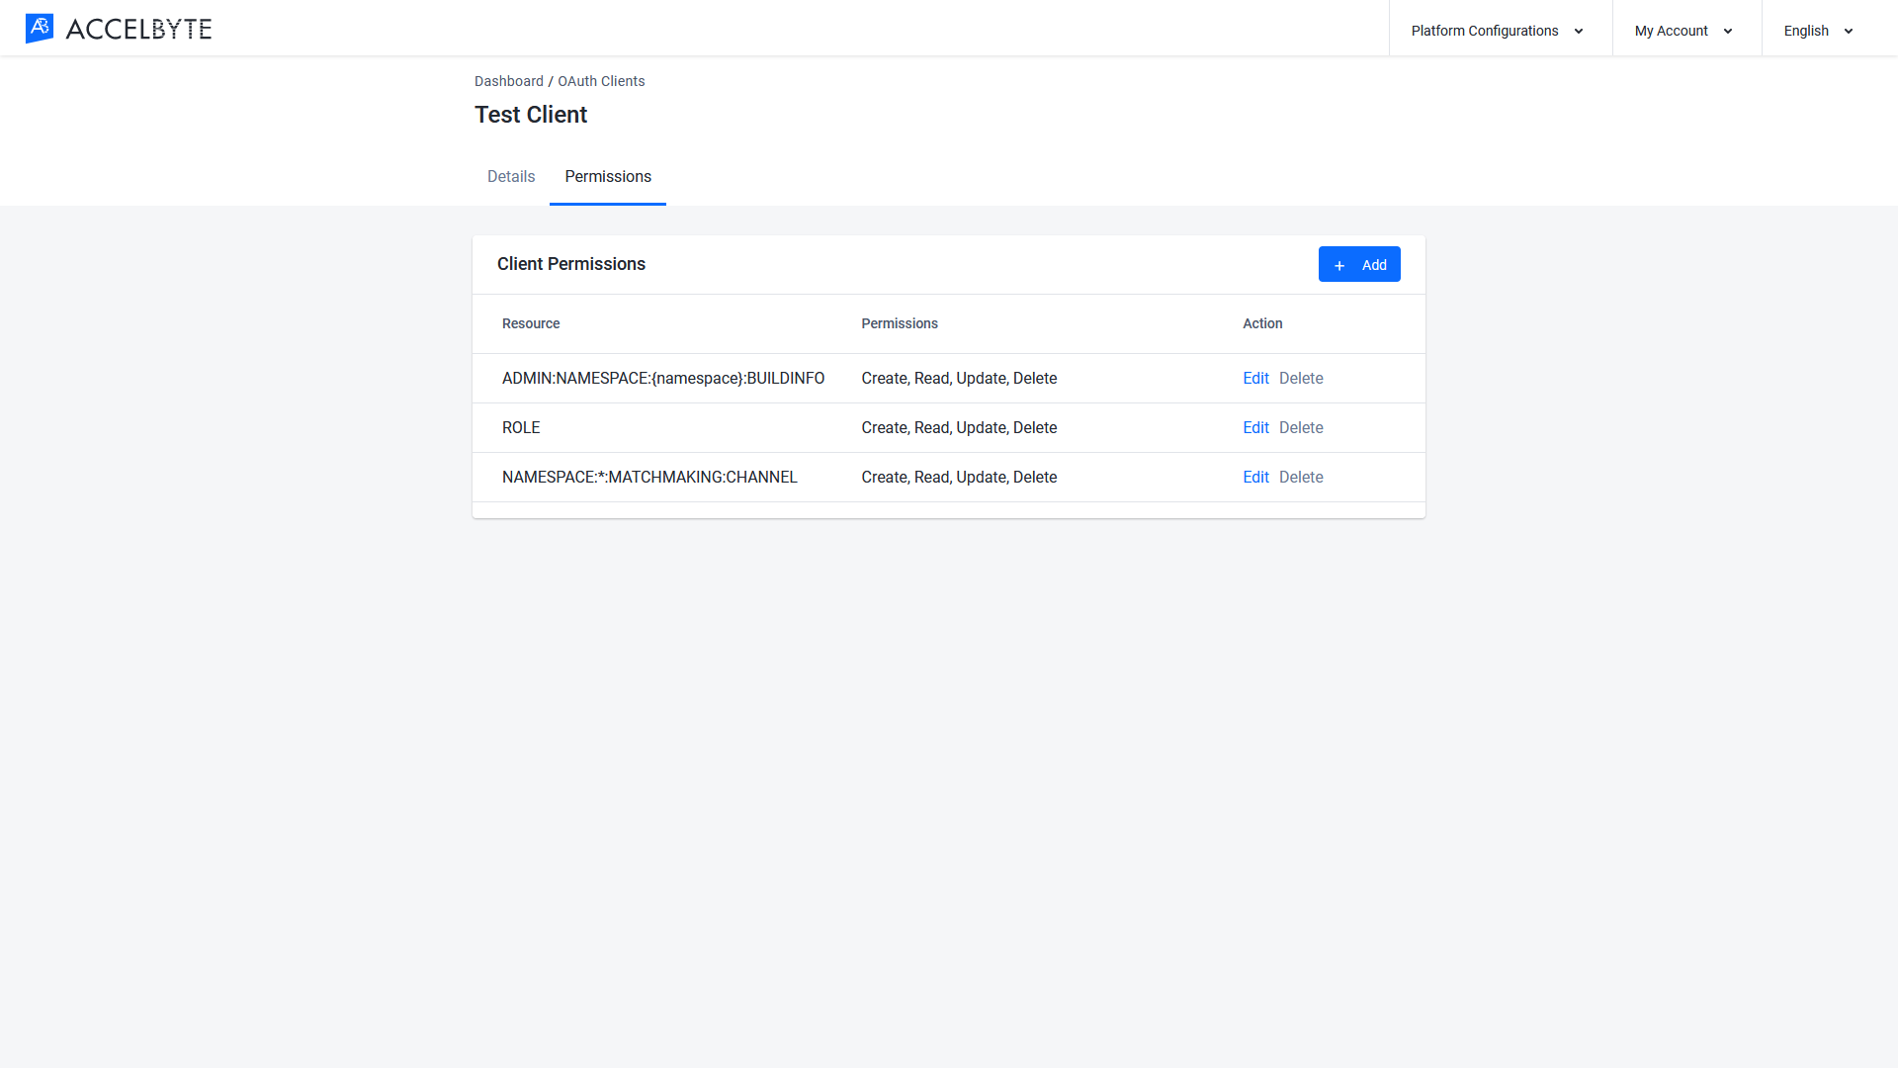Click the NAMESPACE:*:MATCHMAKING:CHANNEL resource cell
This screenshot has width=1898, height=1068.
649,477
